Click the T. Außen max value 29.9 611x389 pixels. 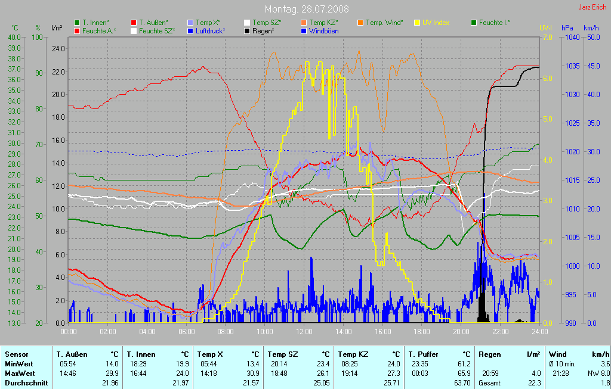[112, 374]
